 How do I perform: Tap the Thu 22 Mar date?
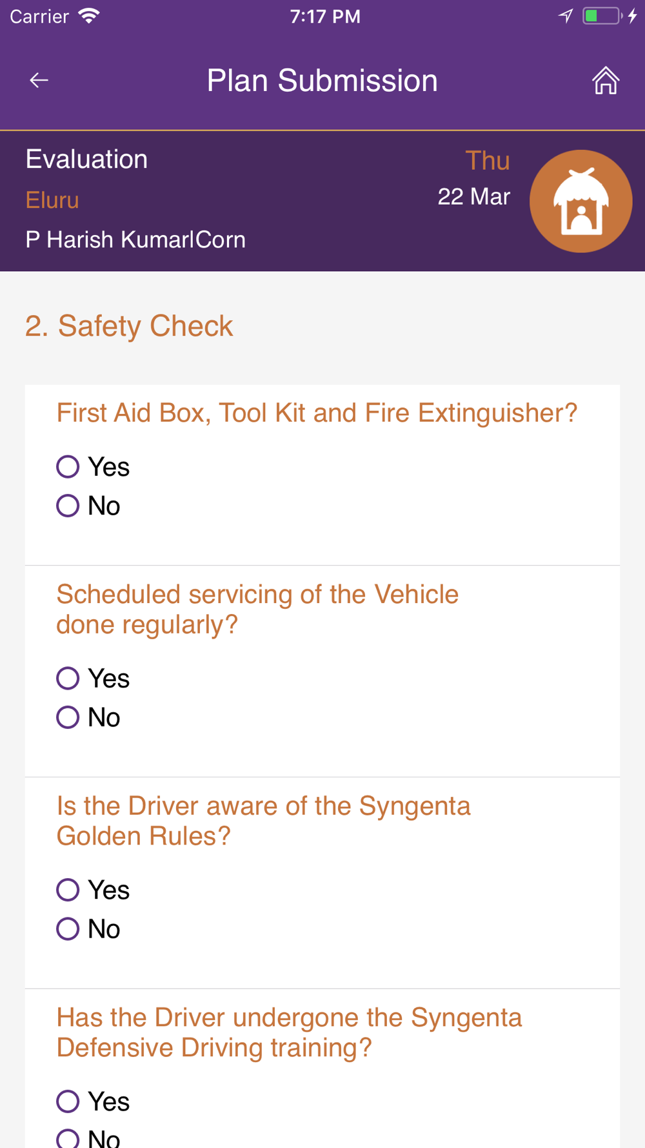474,178
